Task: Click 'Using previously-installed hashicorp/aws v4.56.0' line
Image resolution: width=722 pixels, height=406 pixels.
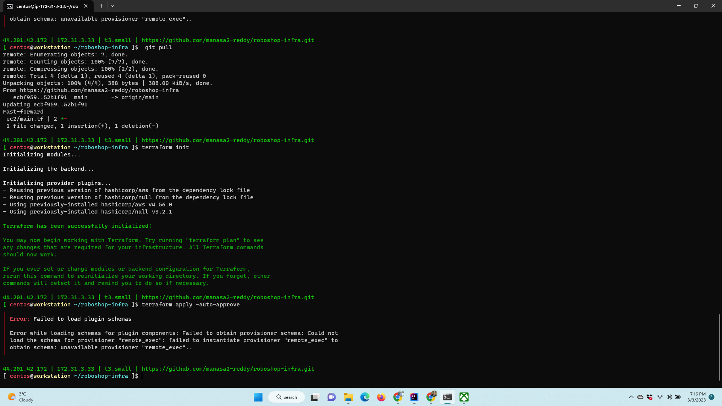Action: [x=88, y=205]
